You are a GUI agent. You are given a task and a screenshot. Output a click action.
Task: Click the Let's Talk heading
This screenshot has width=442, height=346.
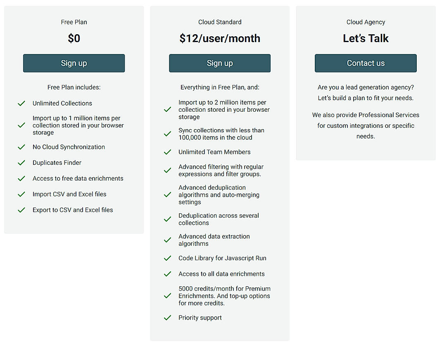coord(366,38)
